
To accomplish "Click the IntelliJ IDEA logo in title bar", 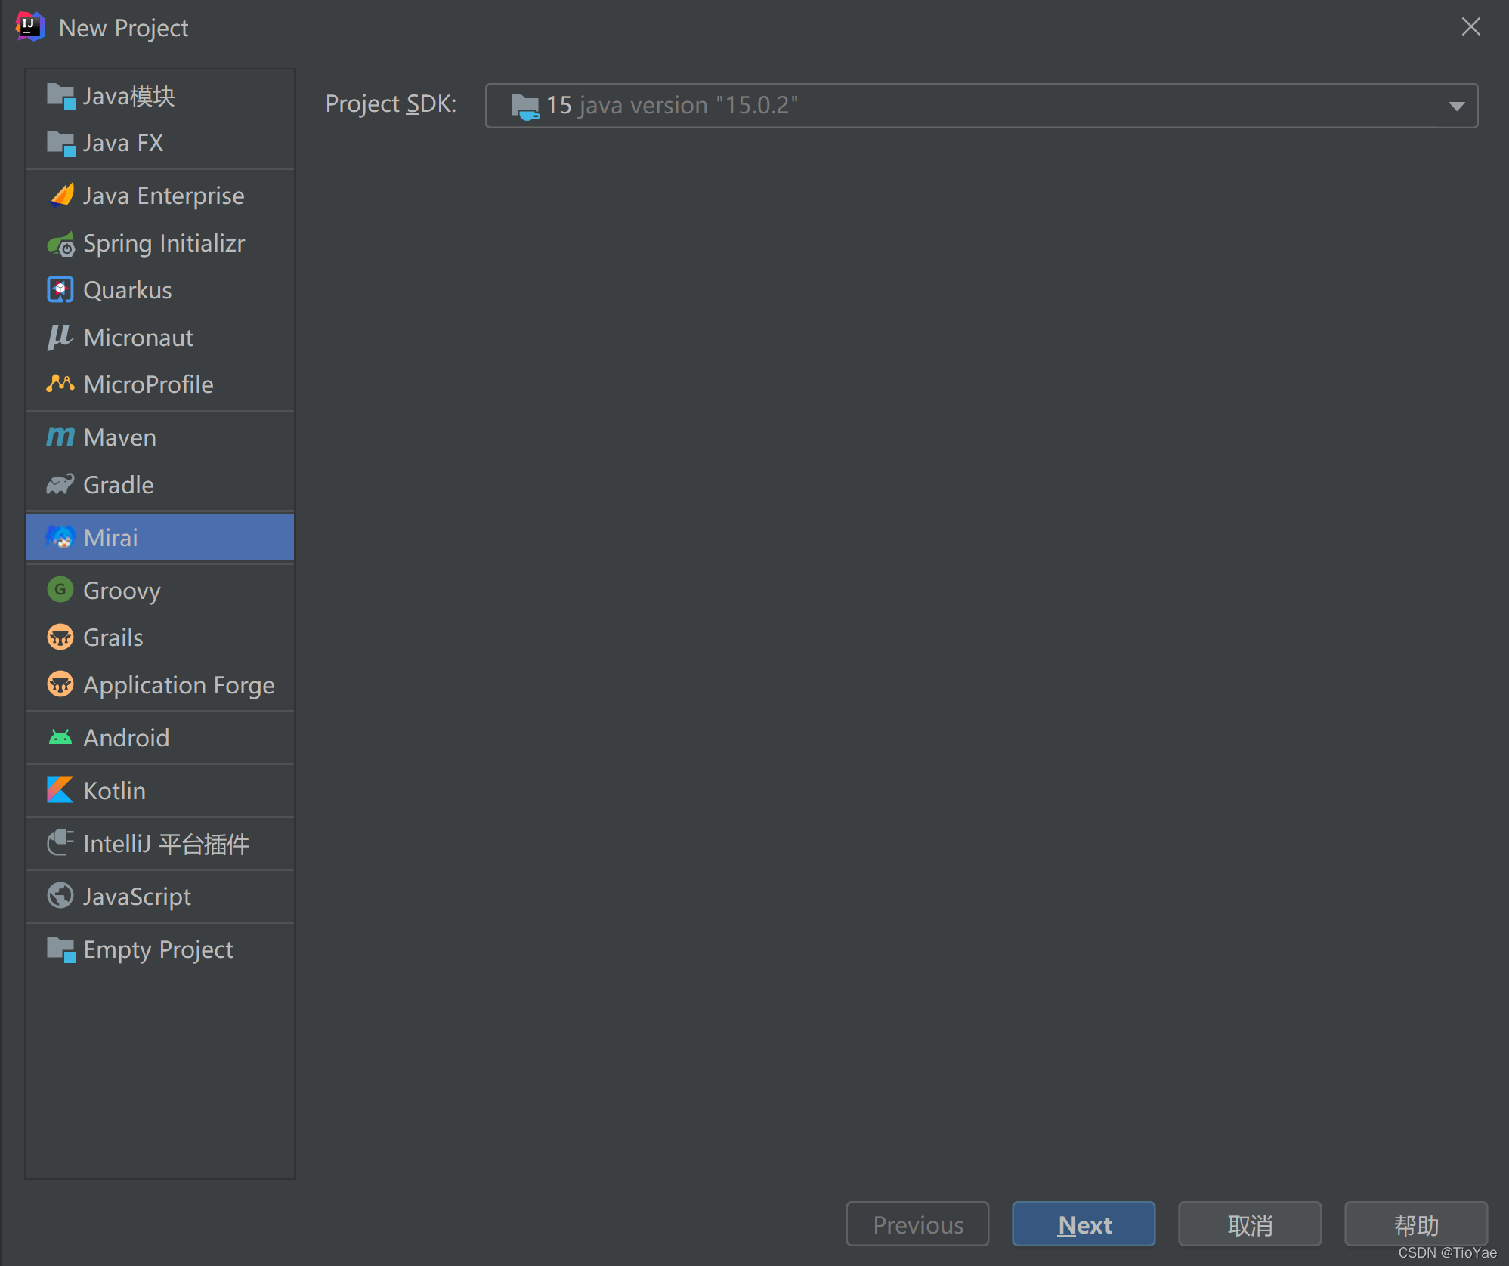I will [x=30, y=26].
